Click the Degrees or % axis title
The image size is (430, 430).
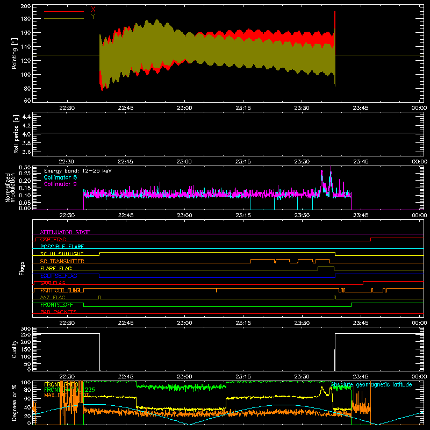(x=15, y=403)
